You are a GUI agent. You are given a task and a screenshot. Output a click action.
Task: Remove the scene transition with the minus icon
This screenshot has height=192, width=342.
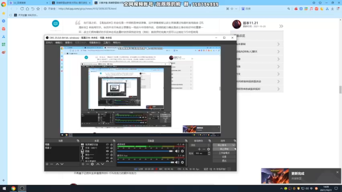pyautogui.click(x=204, y=149)
